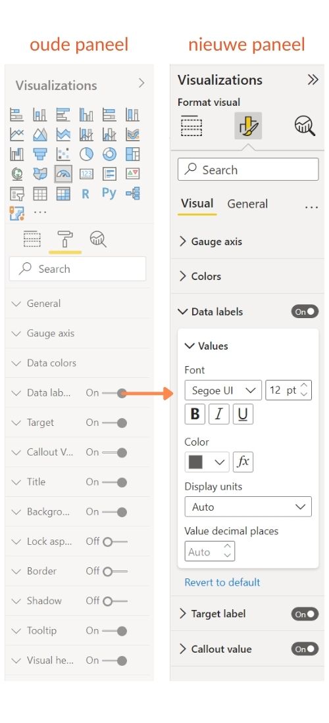329x723 pixels.
Task: Open Analytics icon in new panel
Action: [x=305, y=126]
